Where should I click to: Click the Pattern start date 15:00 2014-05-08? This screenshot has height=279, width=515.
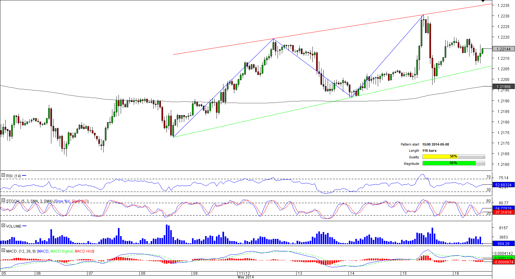(435, 144)
